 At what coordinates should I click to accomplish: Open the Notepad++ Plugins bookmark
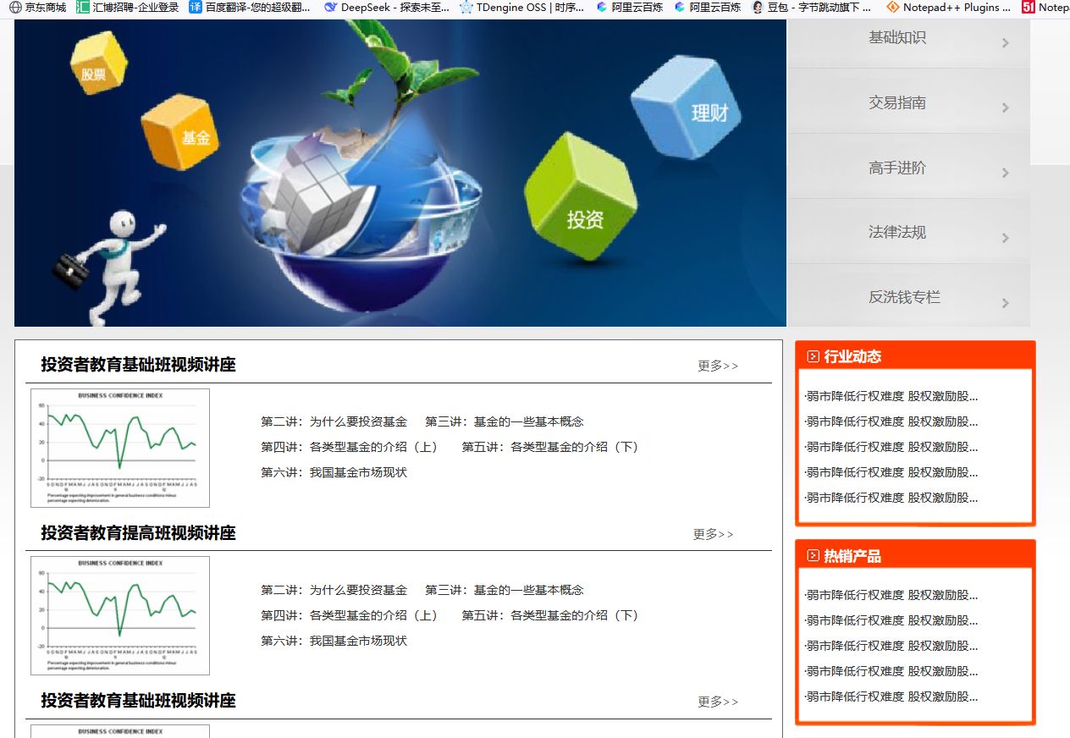tap(948, 8)
